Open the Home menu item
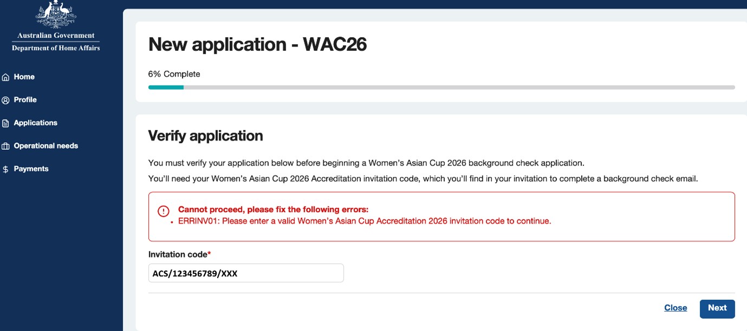 (24, 77)
